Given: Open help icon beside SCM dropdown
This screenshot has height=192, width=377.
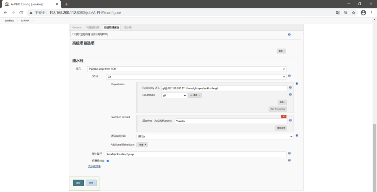Looking at the screenshot, I should click(x=289, y=76).
